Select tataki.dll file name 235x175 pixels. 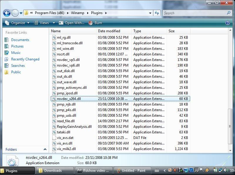pyautogui.click(x=63, y=132)
